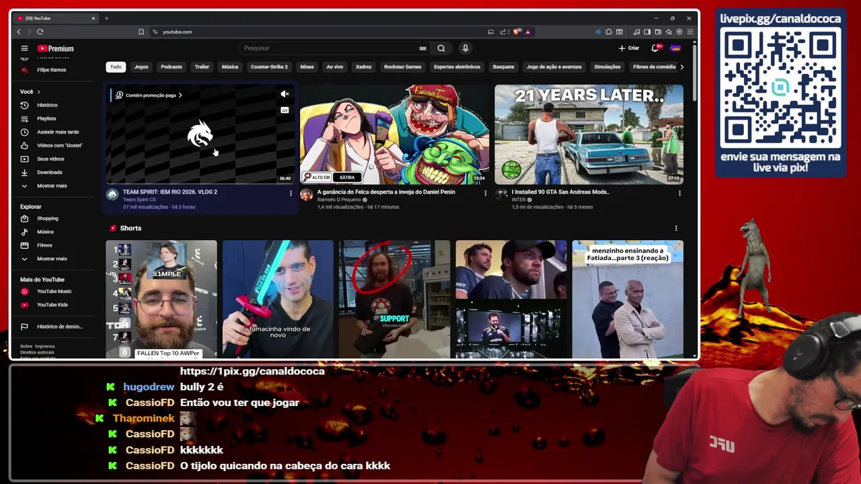Image resolution: width=861 pixels, height=484 pixels.
Task: Open the FALLEN Top 10 AWPer short
Action: point(161,299)
